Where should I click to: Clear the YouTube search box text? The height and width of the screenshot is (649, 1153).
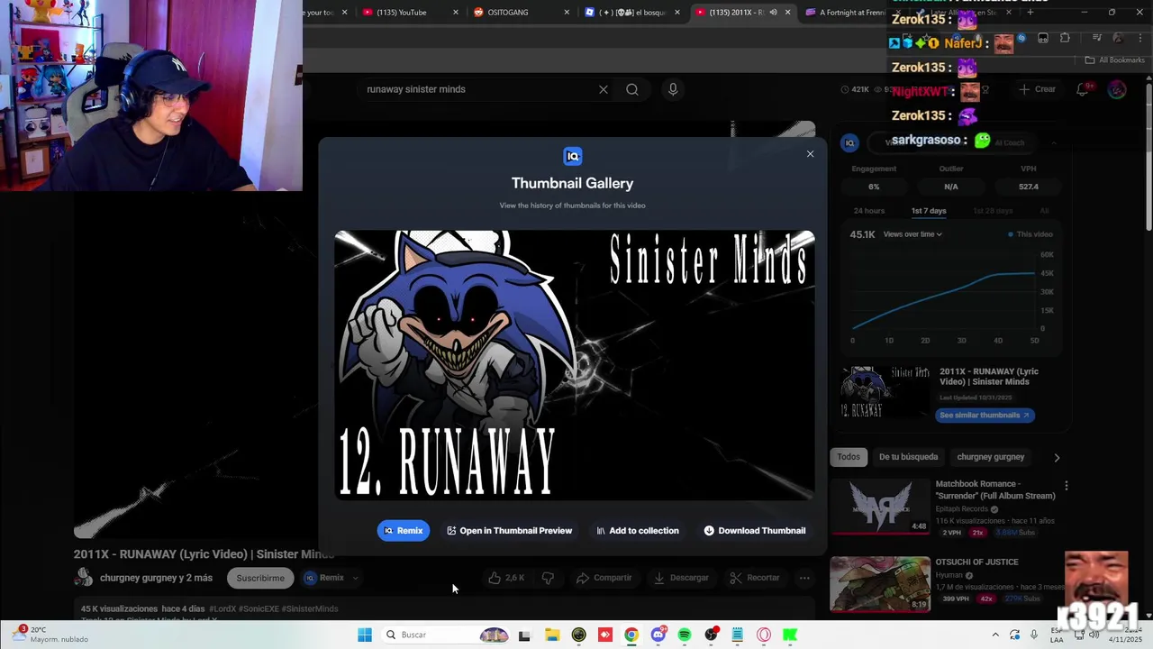604,89
